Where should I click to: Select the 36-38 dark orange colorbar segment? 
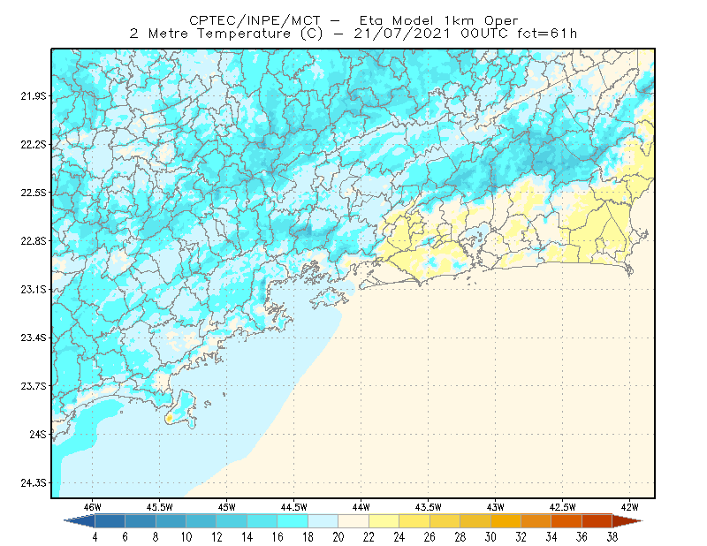pyautogui.click(x=597, y=521)
